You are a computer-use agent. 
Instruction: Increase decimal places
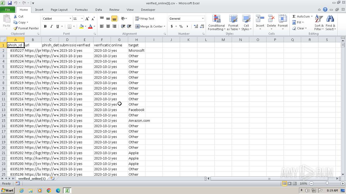196,26
